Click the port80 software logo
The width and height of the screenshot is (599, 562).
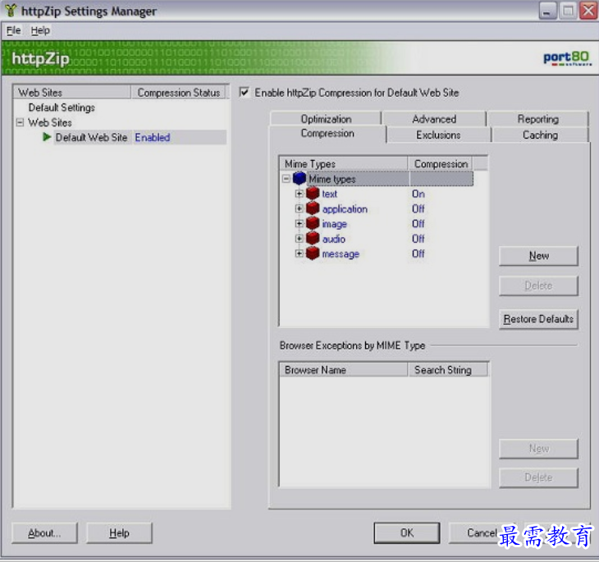pos(567,58)
